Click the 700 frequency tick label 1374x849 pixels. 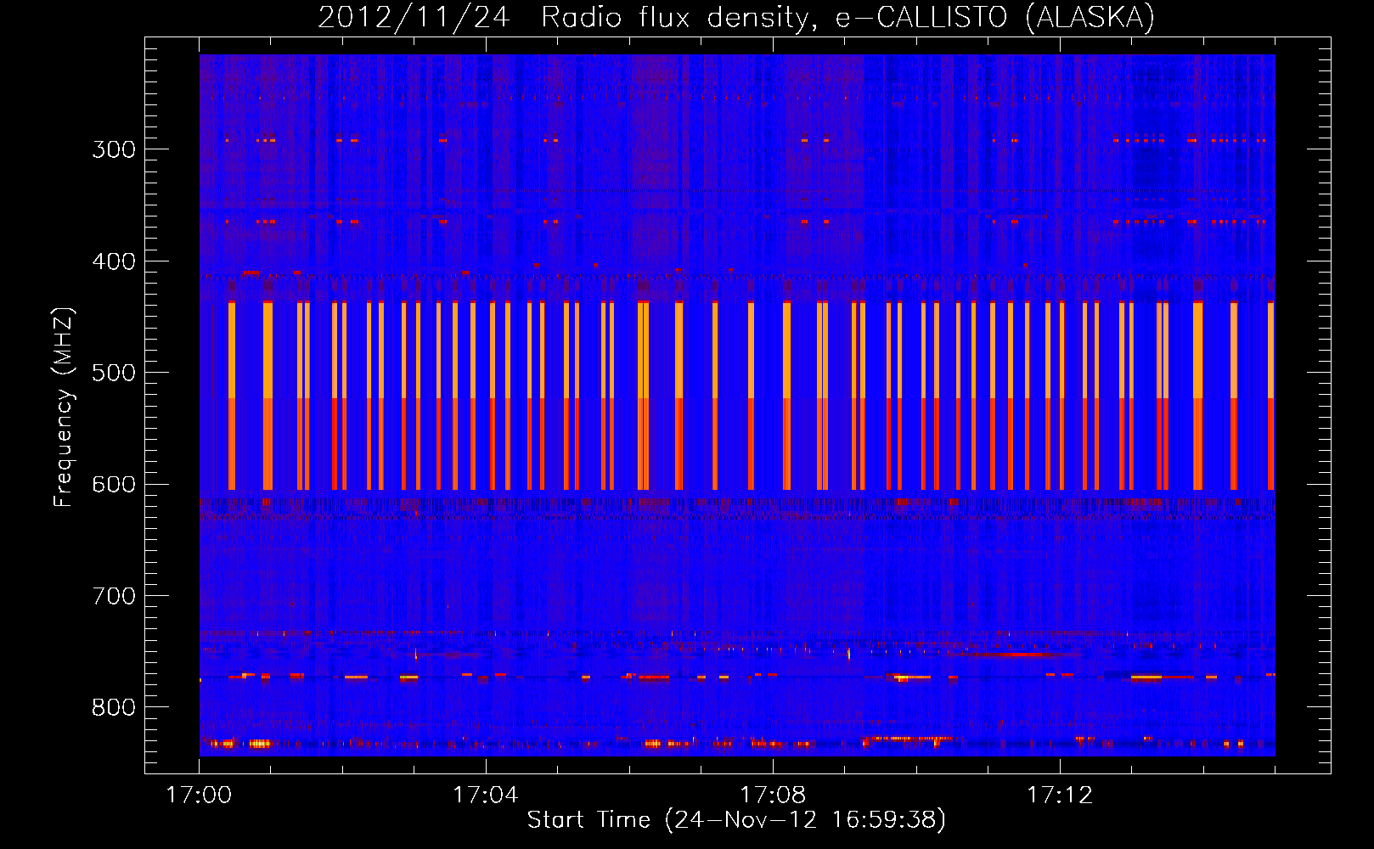[114, 596]
